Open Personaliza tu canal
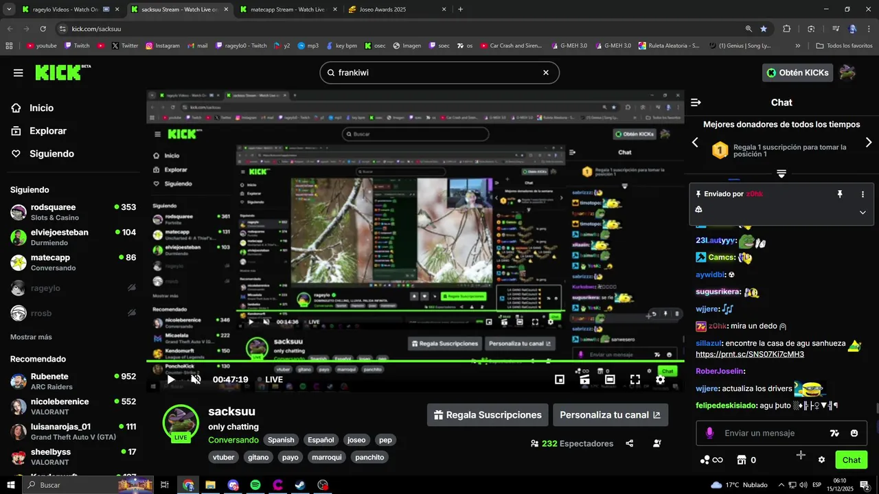Screen dimensions: 879x494 610,415
